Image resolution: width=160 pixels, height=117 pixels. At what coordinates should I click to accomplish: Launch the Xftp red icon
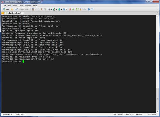70,9
